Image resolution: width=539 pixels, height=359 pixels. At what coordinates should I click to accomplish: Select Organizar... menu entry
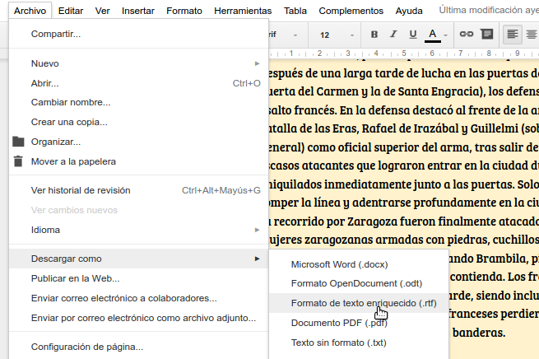(x=139, y=142)
